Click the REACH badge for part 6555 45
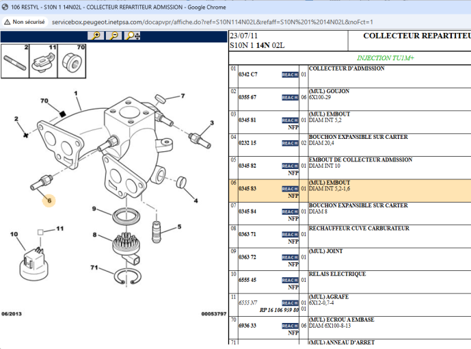Screen dimensions: 471x349 (290, 280)
